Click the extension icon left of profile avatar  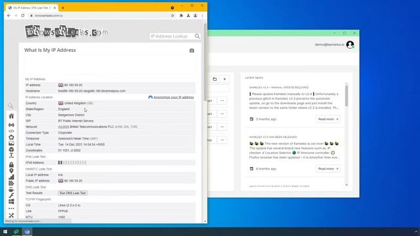[188, 16]
